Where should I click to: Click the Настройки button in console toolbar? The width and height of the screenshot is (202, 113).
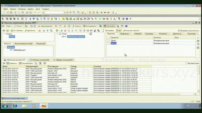(110, 26)
